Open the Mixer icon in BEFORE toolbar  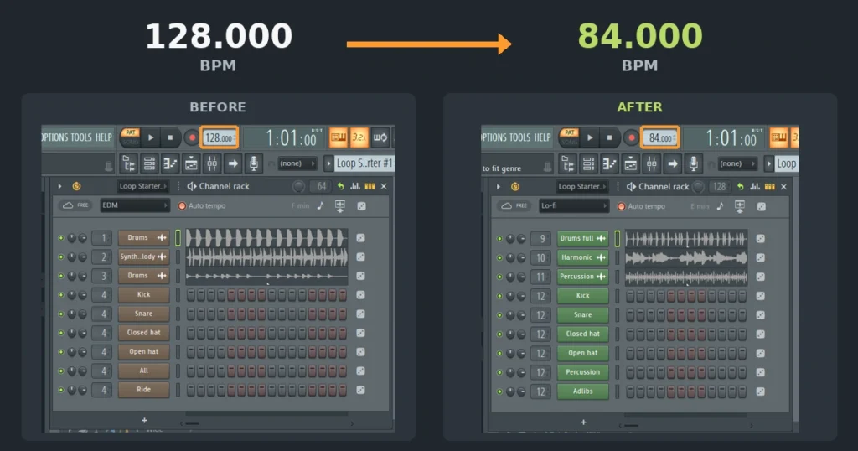pyautogui.click(x=212, y=163)
